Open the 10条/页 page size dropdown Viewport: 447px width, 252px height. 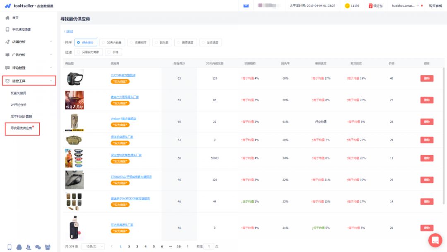pyautogui.click(x=93, y=246)
